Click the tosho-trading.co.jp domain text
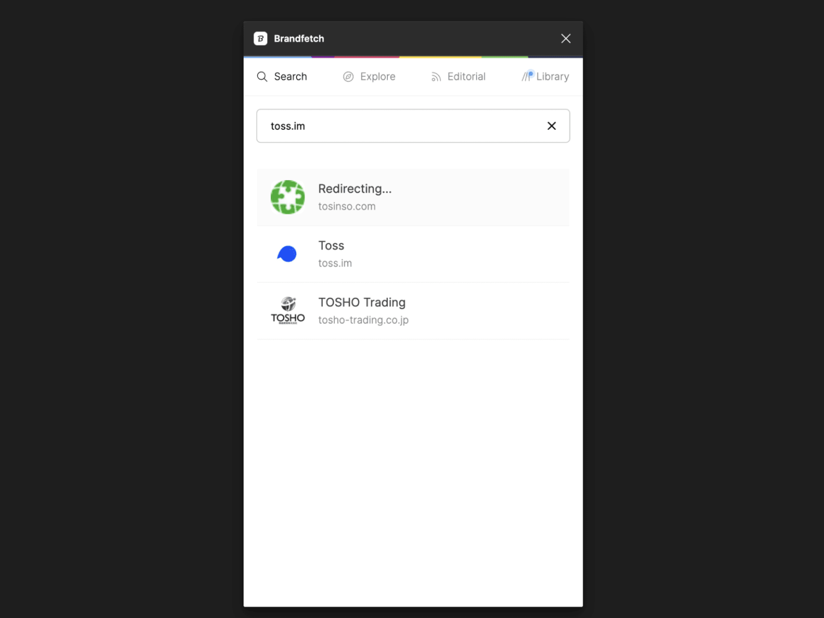The image size is (824, 618). pyautogui.click(x=363, y=320)
